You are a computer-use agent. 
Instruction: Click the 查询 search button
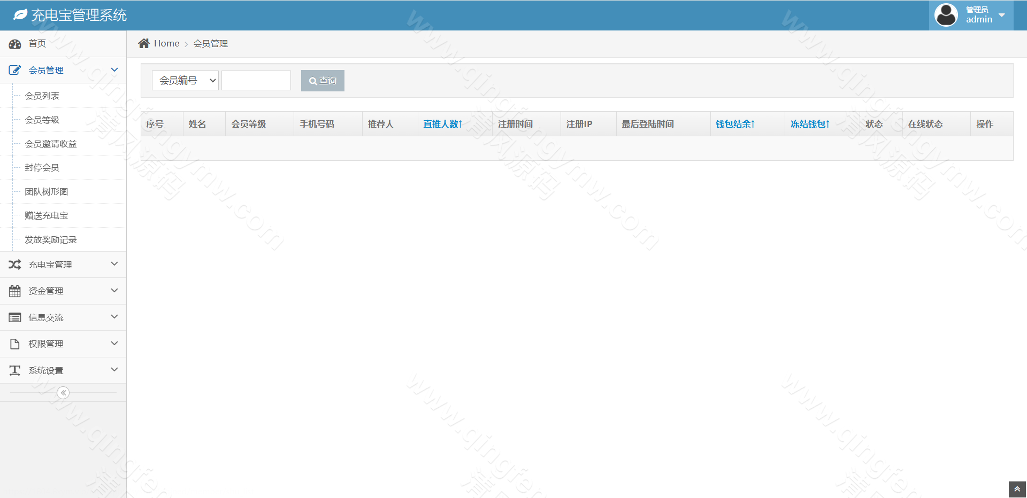[323, 81]
